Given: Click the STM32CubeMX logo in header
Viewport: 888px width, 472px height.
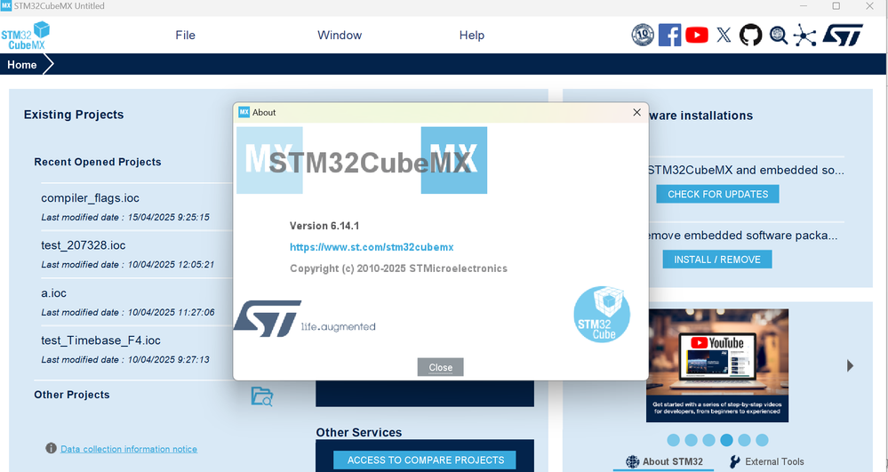Looking at the screenshot, I should coord(26,36).
